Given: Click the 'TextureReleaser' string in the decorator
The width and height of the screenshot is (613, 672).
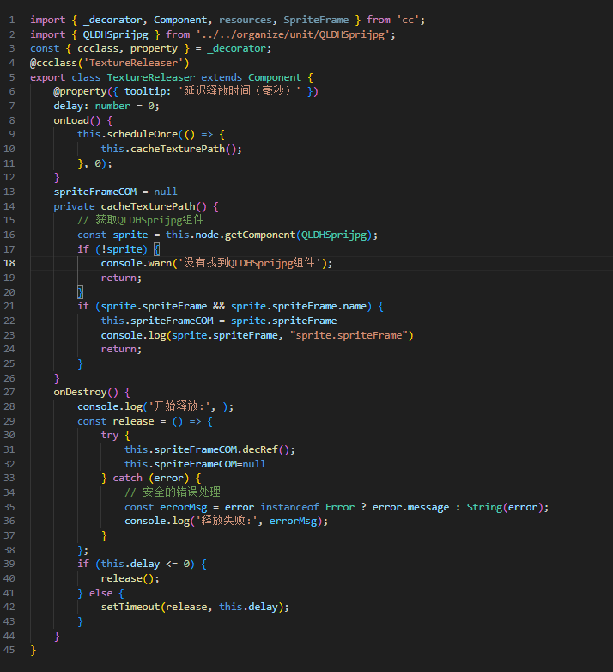Looking at the screenshot, I should 133,63.
